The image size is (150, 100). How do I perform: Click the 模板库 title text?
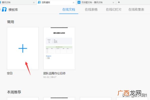(x=13, y=9)
